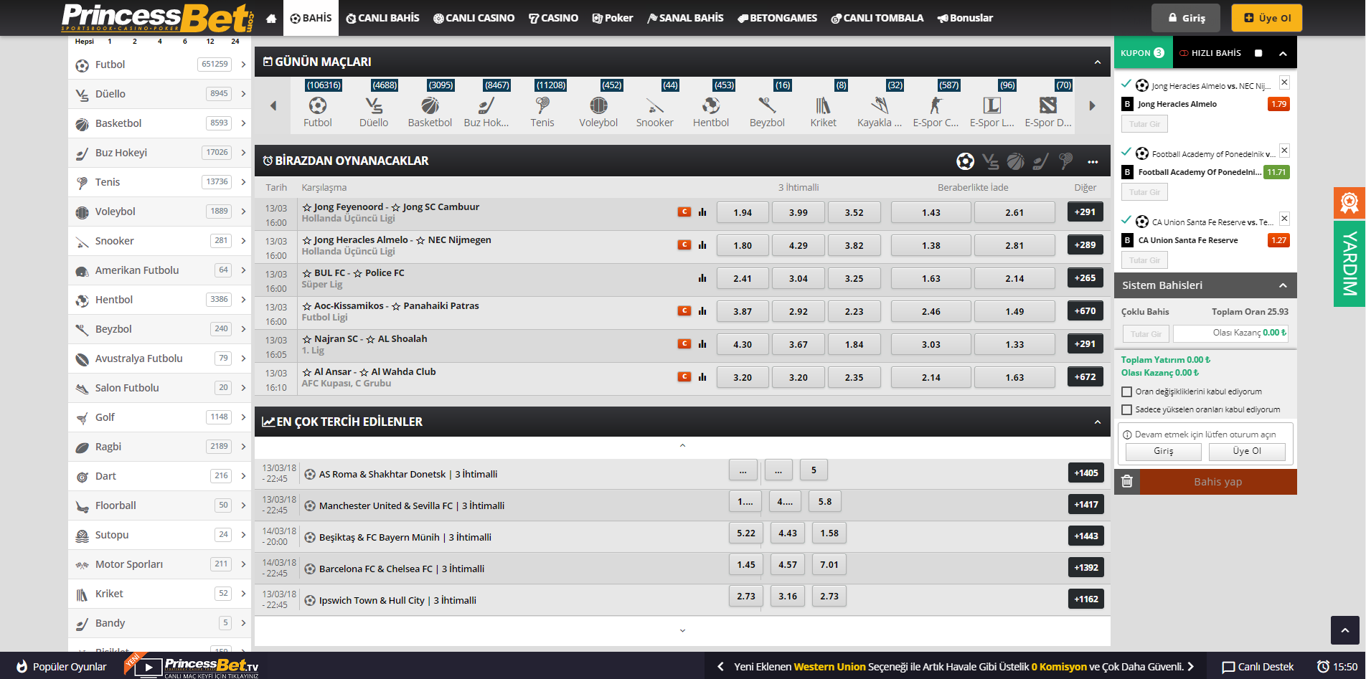Tick 'Oran değişikliklerini kabul ediyorum' checkbox

pos(1126,391)
